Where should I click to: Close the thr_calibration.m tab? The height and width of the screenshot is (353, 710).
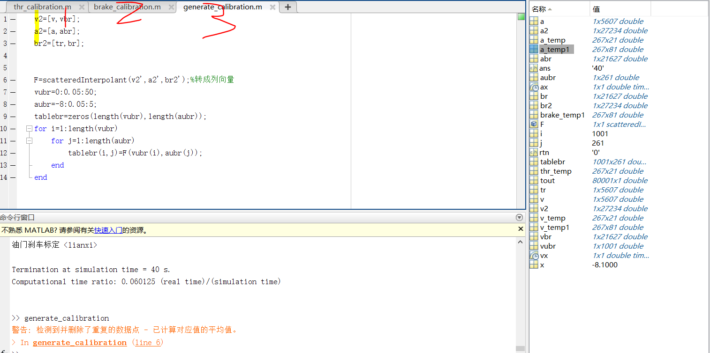click(x=82, y=7)
